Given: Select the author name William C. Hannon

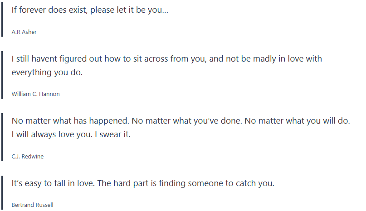Looking at the screenshot, I should [x=35, y=94].
